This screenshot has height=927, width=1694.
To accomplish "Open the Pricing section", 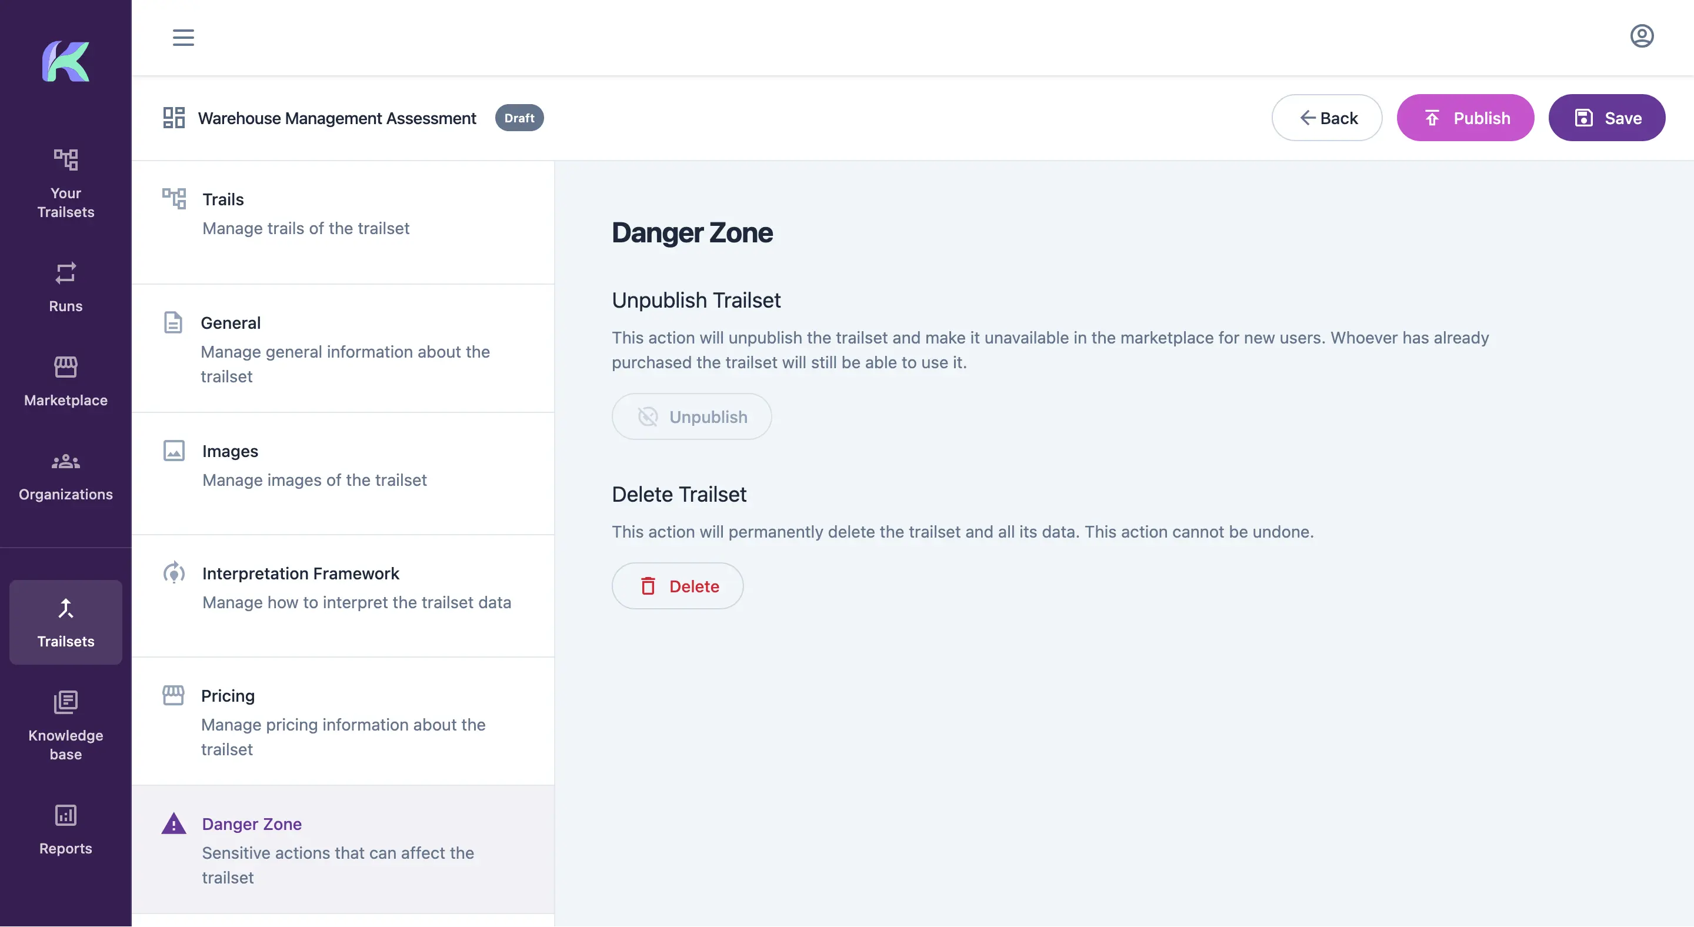I will click(x=344, y=721).
